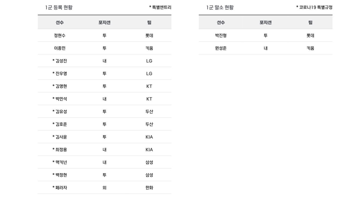
Task: Click foreign player 맥키넌
Action: (60, 162)
